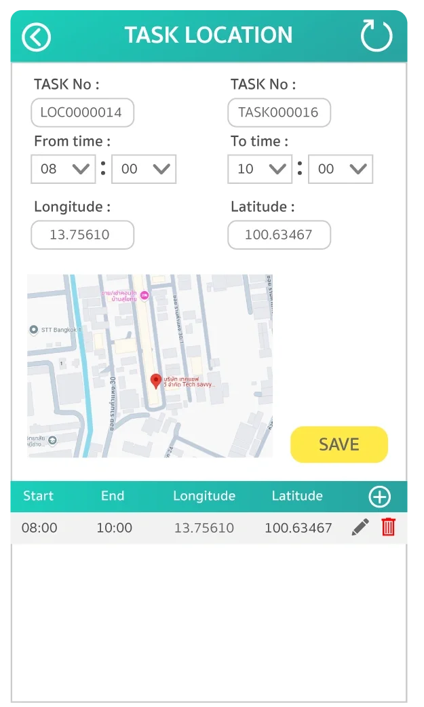This screenshot has height=707, width=424.
Task: Click the Longitude field showing 13.75610
Action: pos(82,235)
